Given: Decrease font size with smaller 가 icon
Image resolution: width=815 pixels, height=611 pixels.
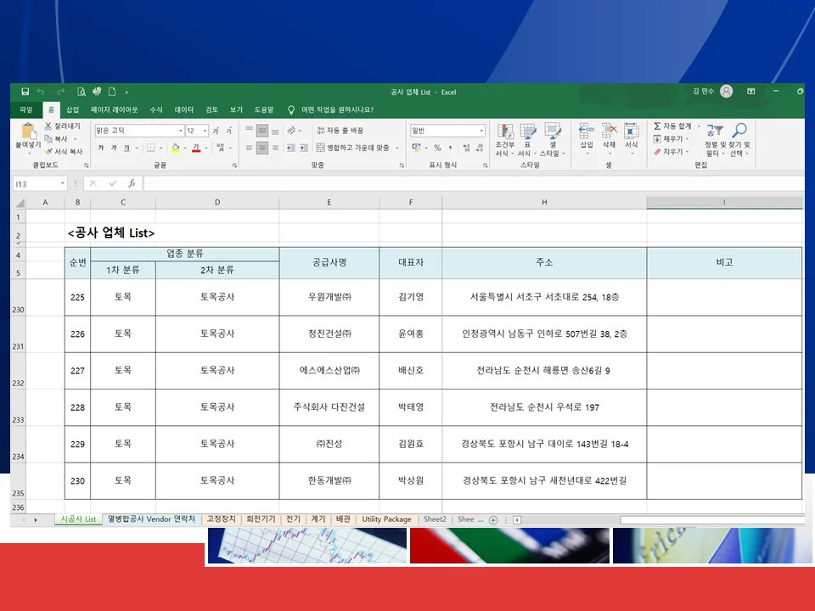Looking at the screenshot, I should click(228, 131).
